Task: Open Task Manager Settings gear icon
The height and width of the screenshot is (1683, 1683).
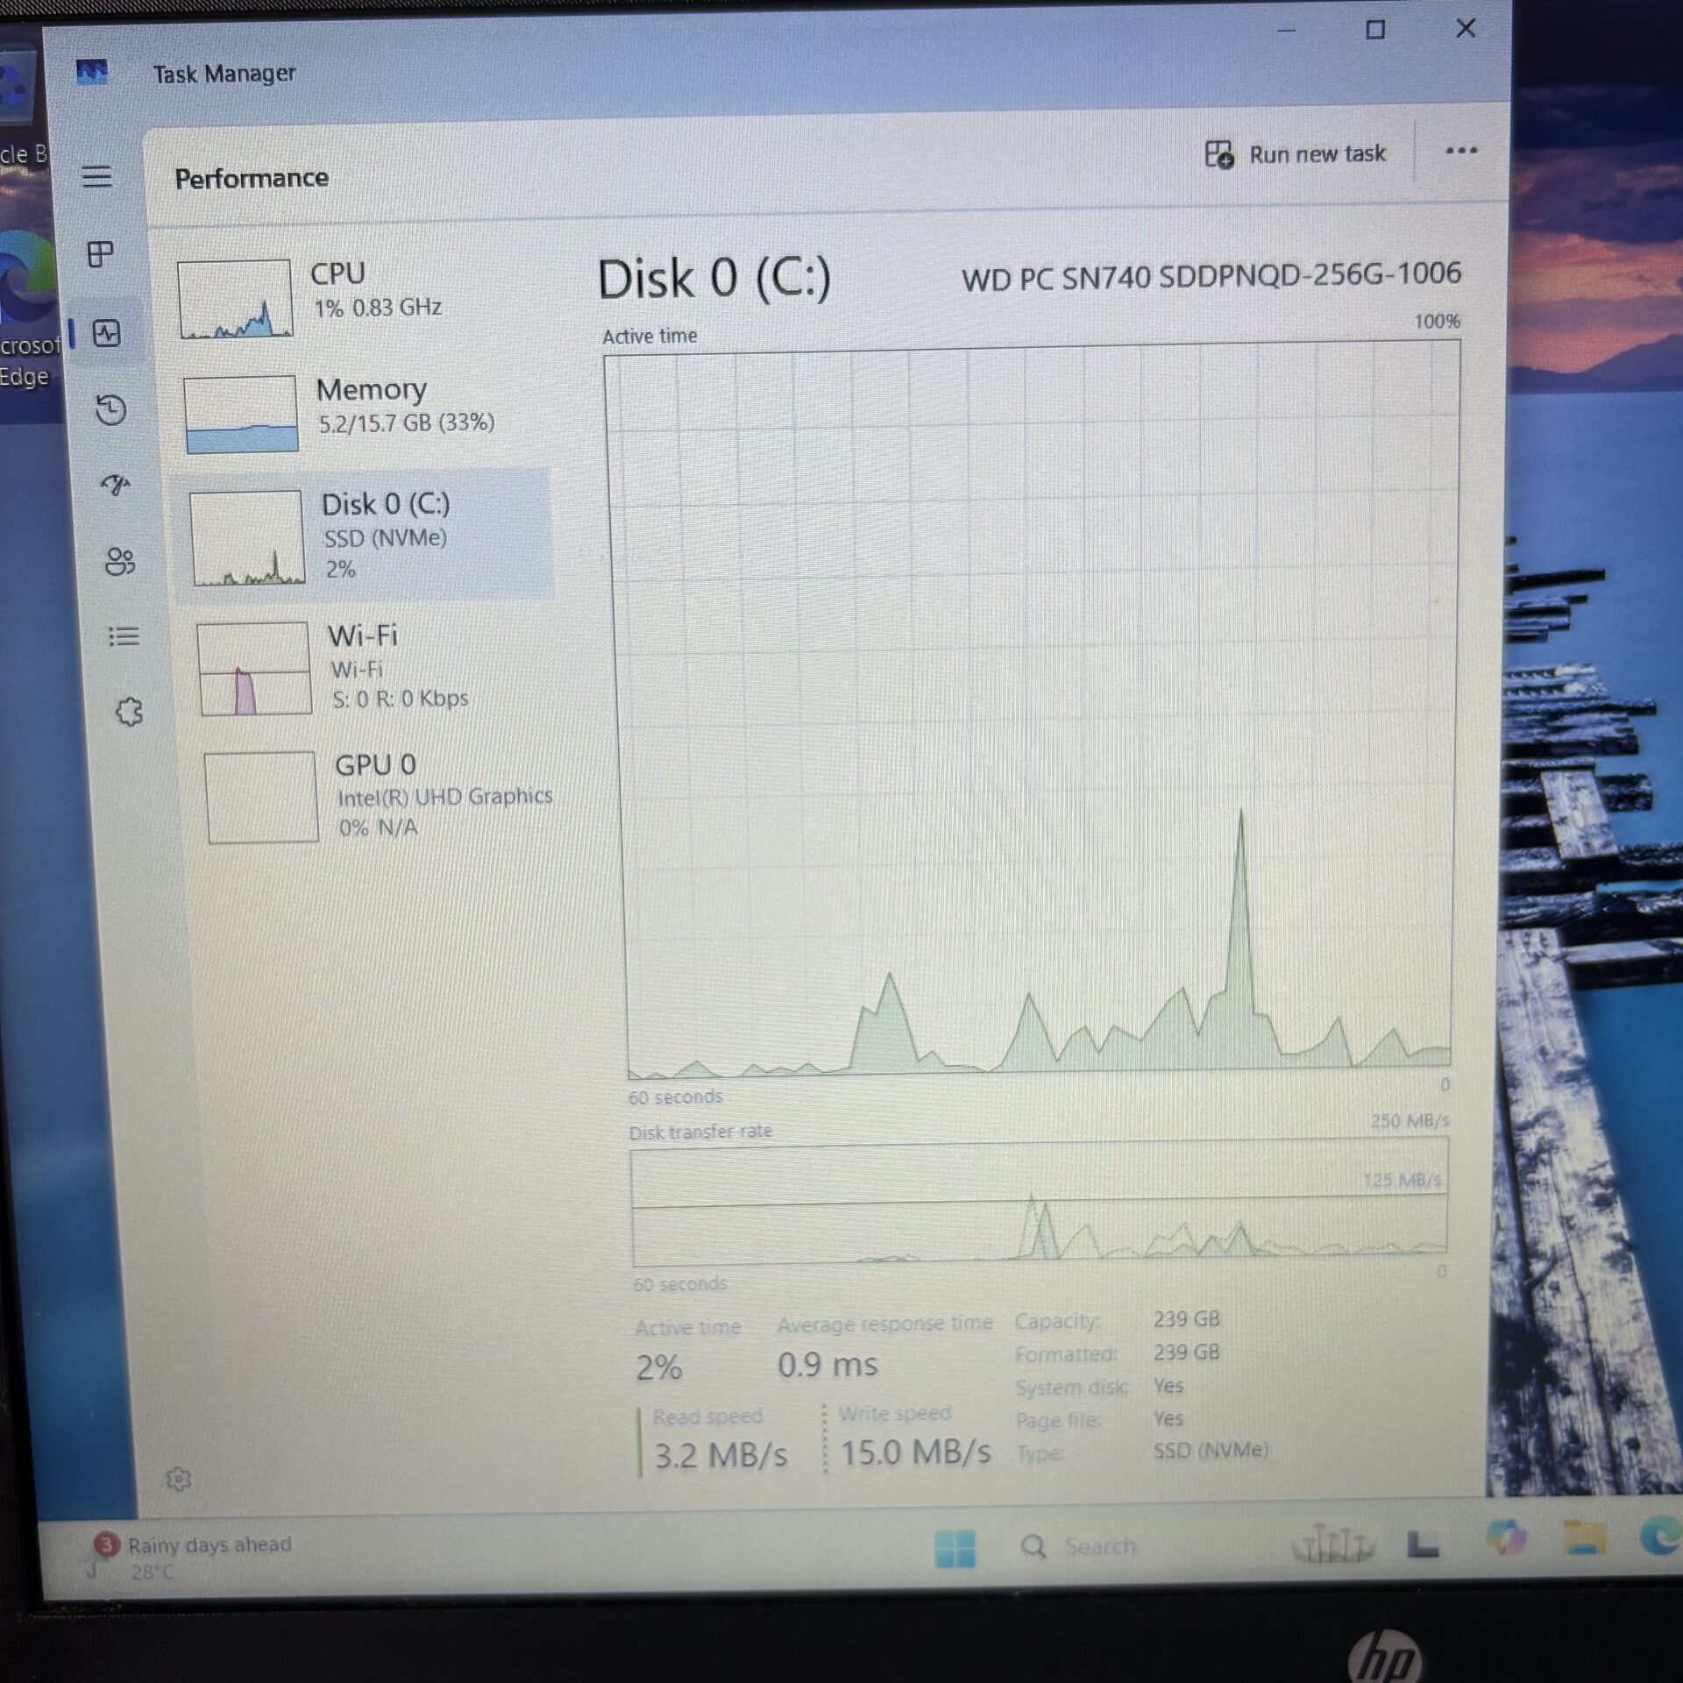Action: tap(179, 1480)
